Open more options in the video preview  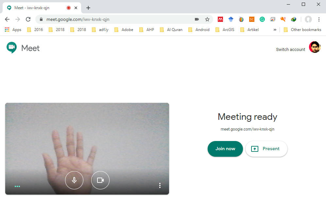pos(160,185)
